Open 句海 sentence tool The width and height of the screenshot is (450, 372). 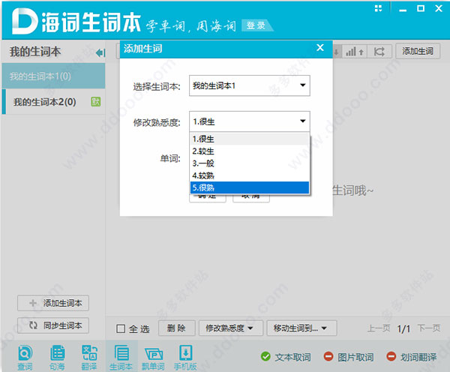tap(57, 357)
